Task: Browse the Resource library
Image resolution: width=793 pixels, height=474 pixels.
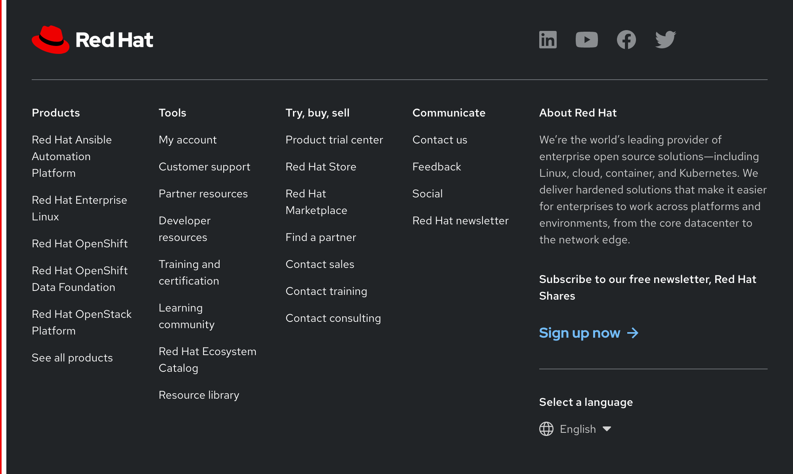Action: pos(199,395)
